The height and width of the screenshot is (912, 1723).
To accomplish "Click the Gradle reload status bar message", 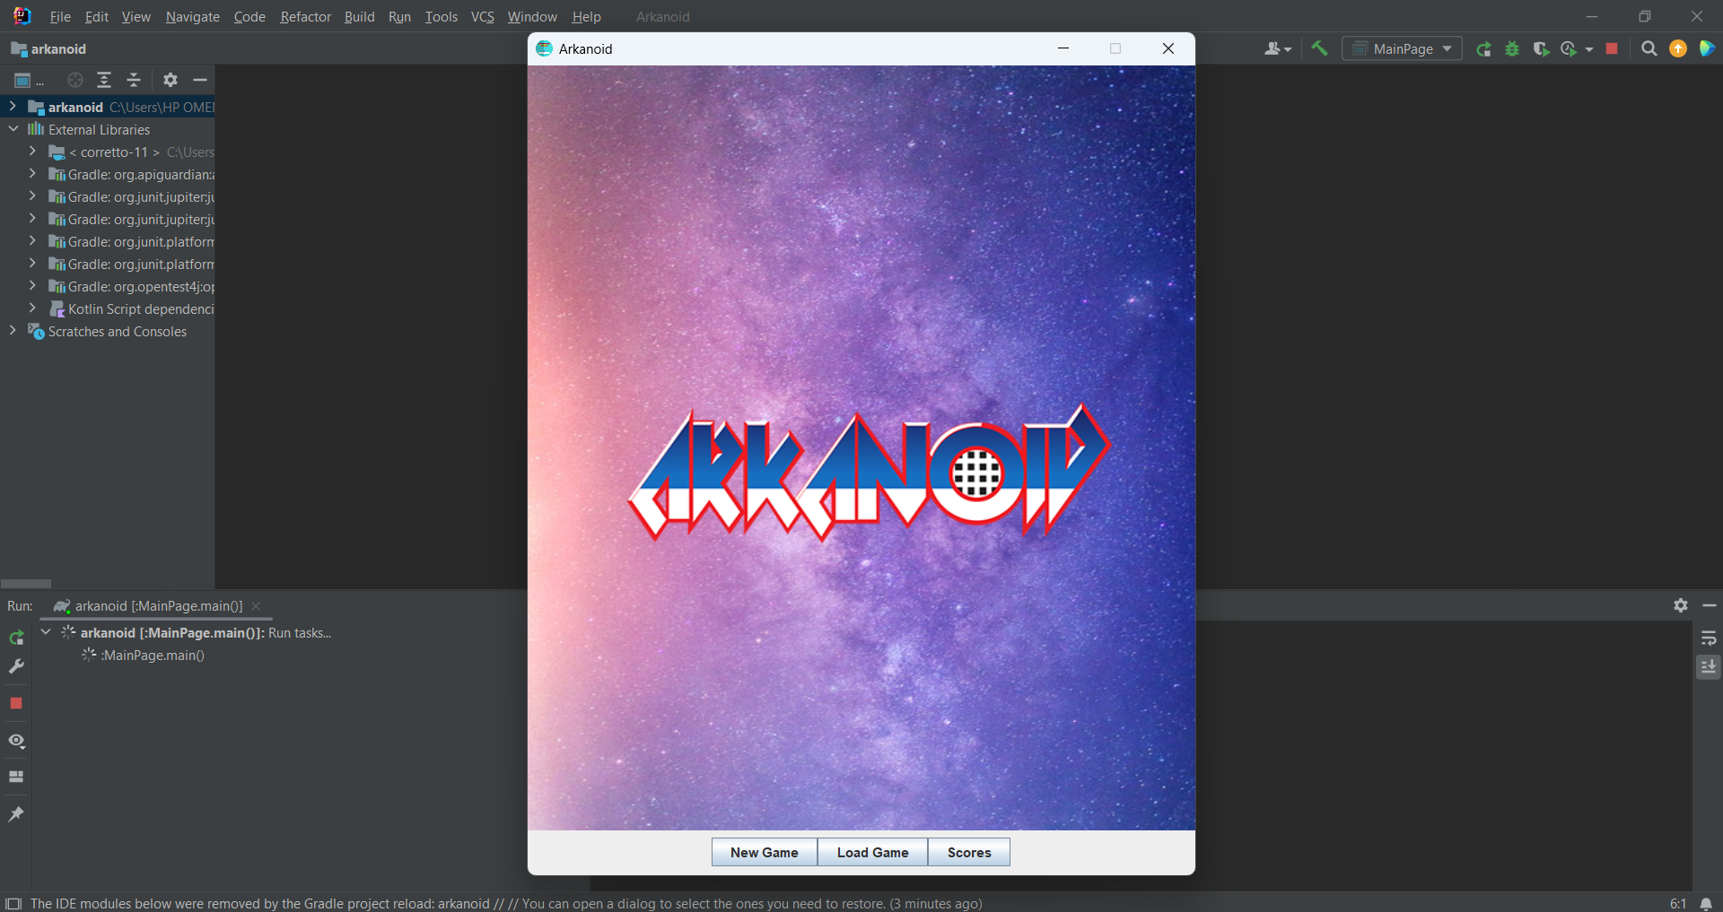I will [x=506, y=903].
